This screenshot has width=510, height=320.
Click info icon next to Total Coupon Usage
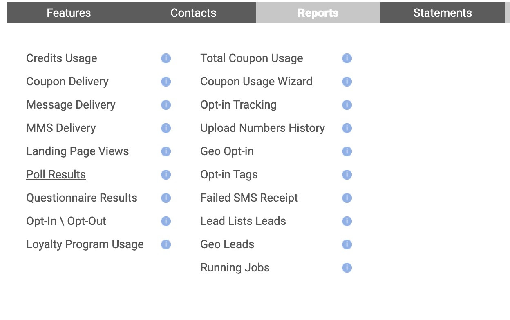click(347, 58)
